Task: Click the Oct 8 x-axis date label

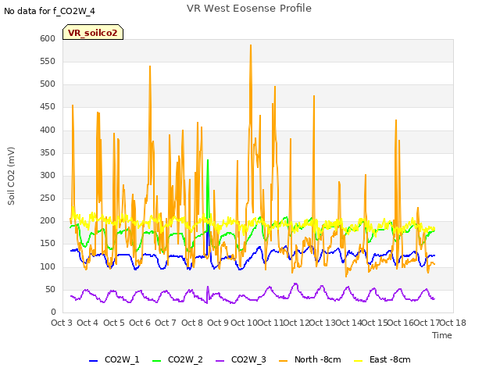Action: [192, 323]
